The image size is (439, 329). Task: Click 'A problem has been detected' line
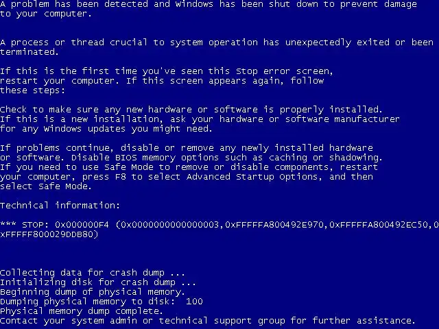coord(209,4)
